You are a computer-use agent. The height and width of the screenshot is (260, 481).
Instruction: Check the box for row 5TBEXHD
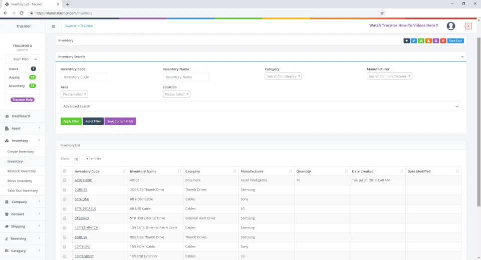[x=65, y=218]
